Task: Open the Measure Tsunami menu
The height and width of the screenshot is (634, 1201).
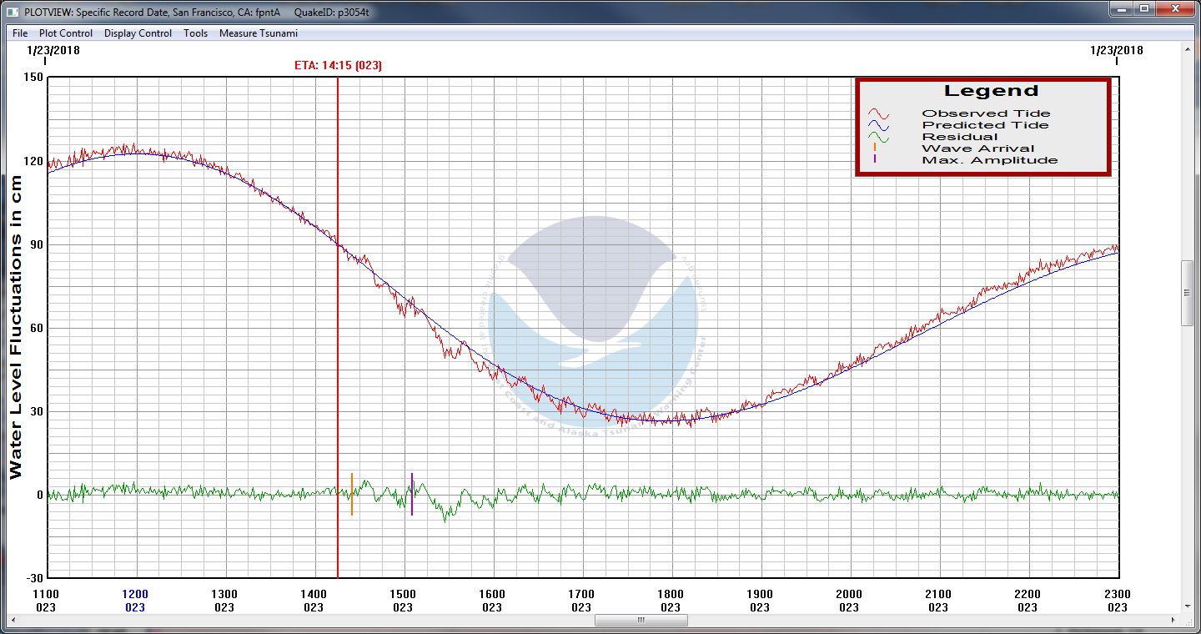Action: point(258,33)
